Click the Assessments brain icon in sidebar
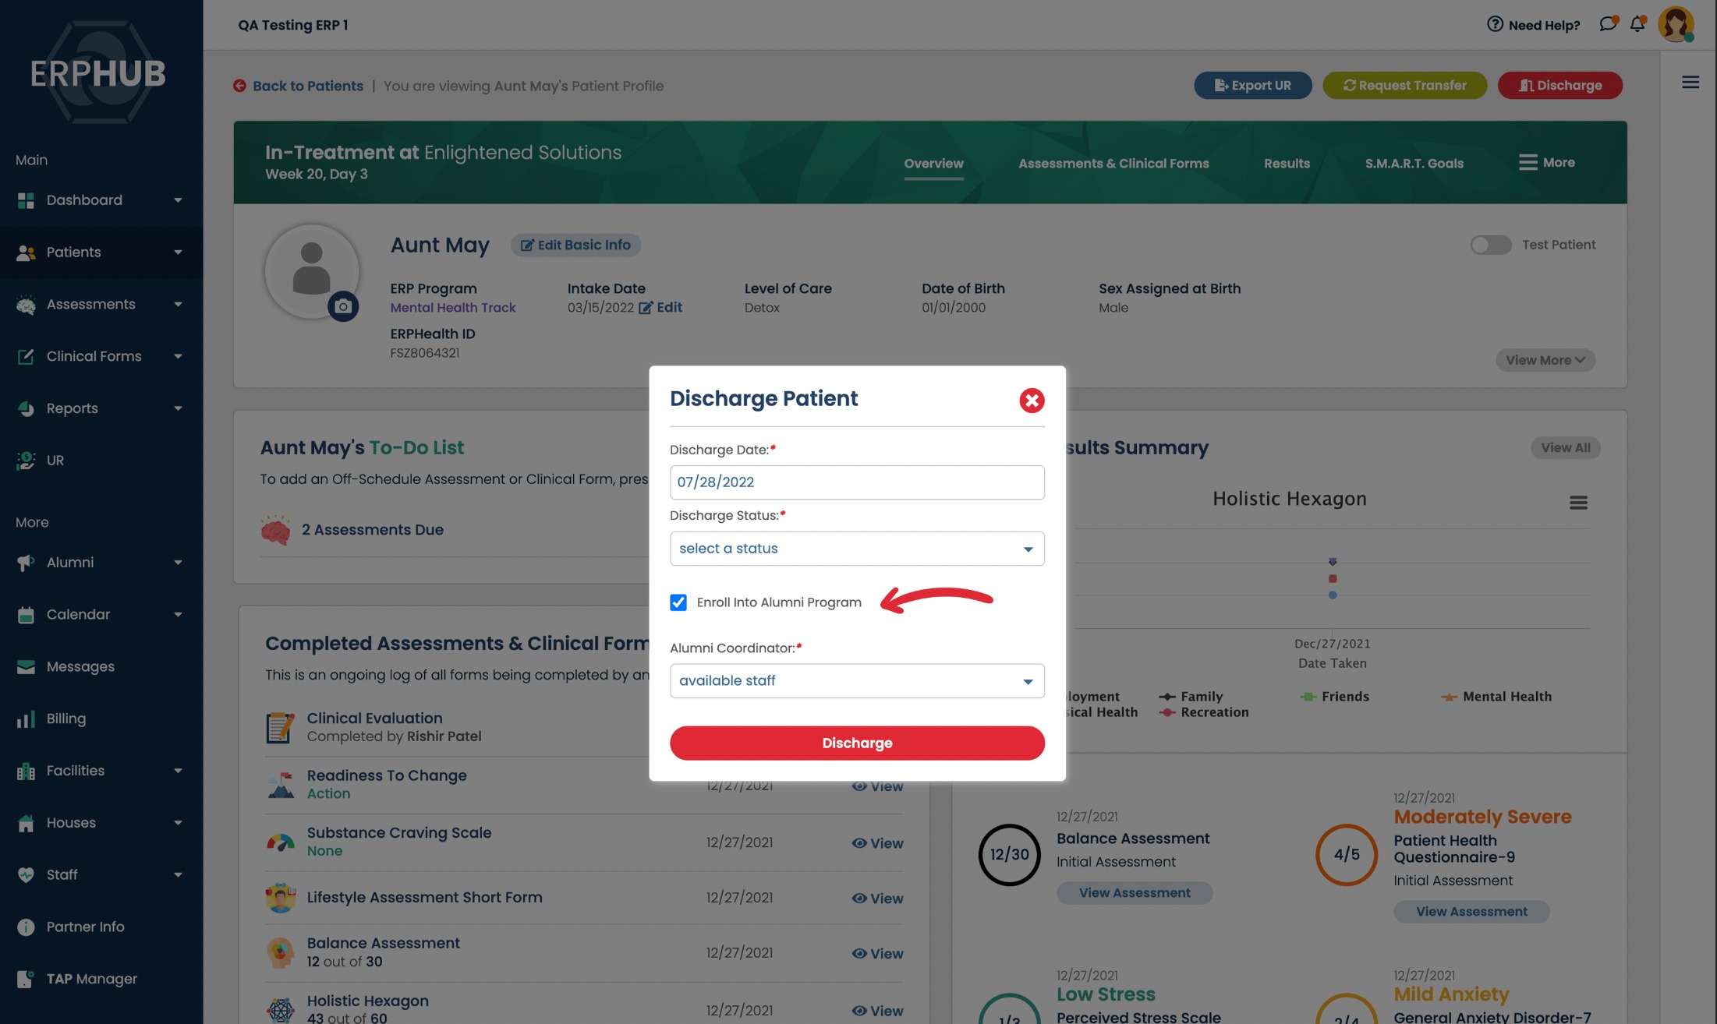 pos(26,305)
